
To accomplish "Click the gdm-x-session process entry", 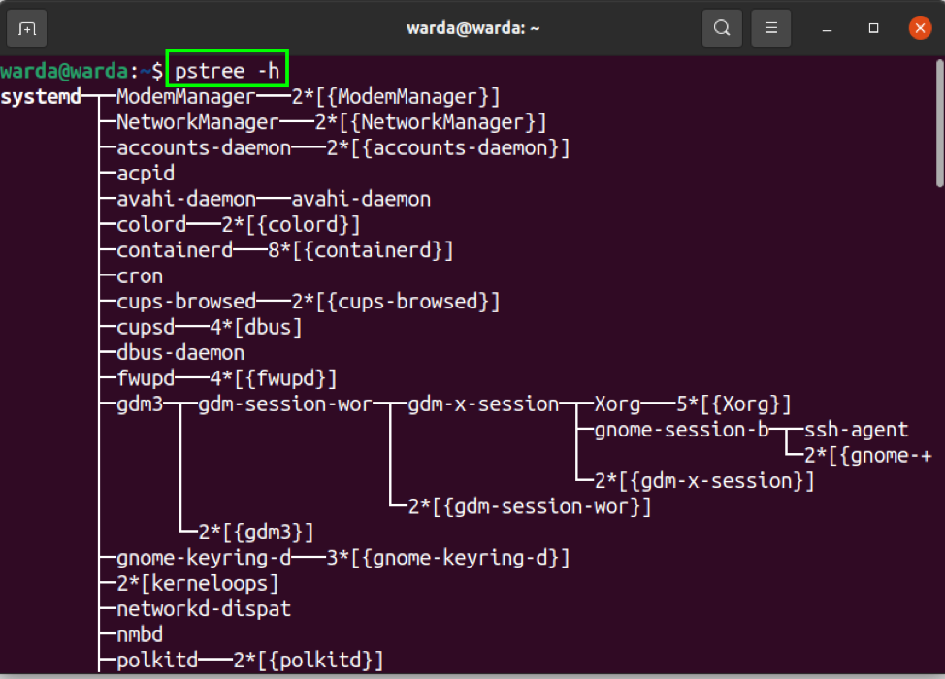I will click(x=483, y=404).
